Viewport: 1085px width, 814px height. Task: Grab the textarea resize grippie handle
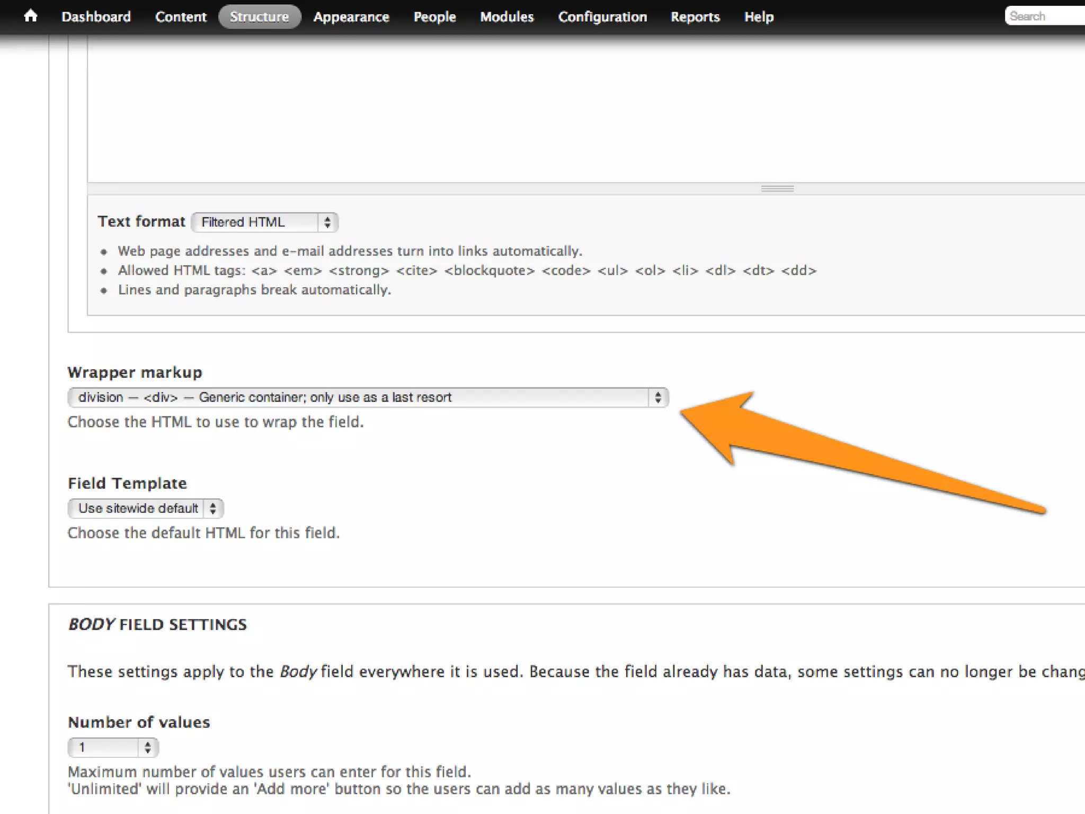click(777, 189)
